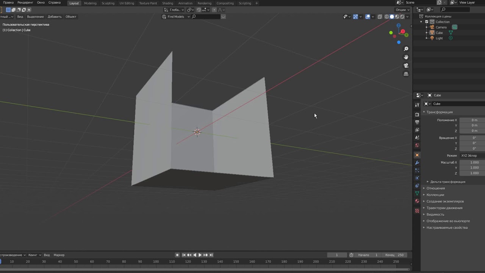The image size is (485, 273).
Task: Click the Camera data icon in outliner
Action: point(455,27)
